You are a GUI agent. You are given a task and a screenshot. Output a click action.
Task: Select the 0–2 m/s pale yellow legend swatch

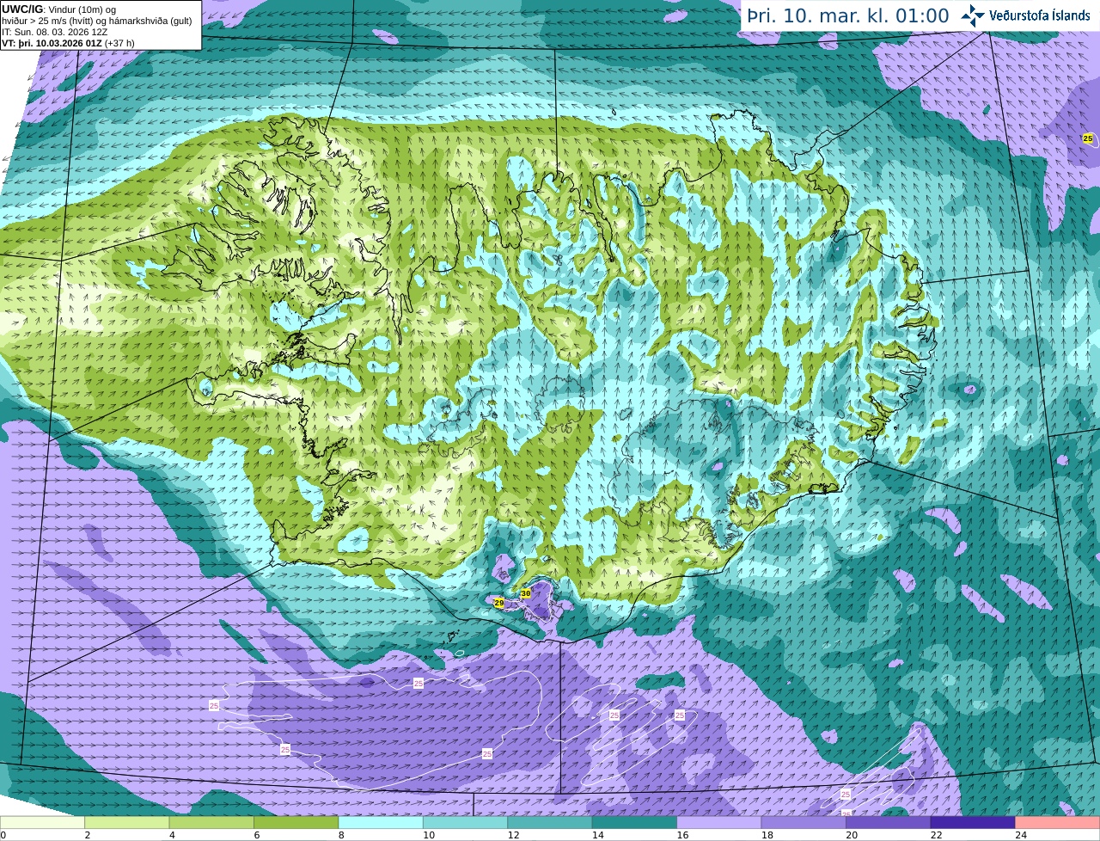pos(42,822)
